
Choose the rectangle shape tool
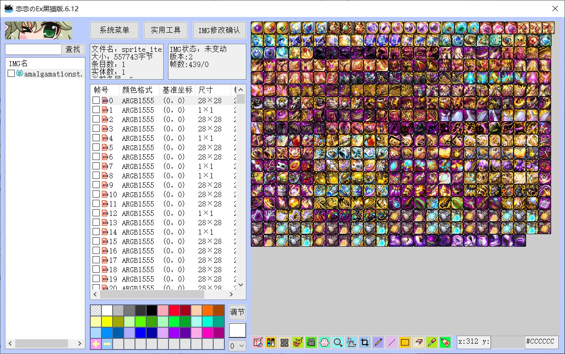pos(405,343)
